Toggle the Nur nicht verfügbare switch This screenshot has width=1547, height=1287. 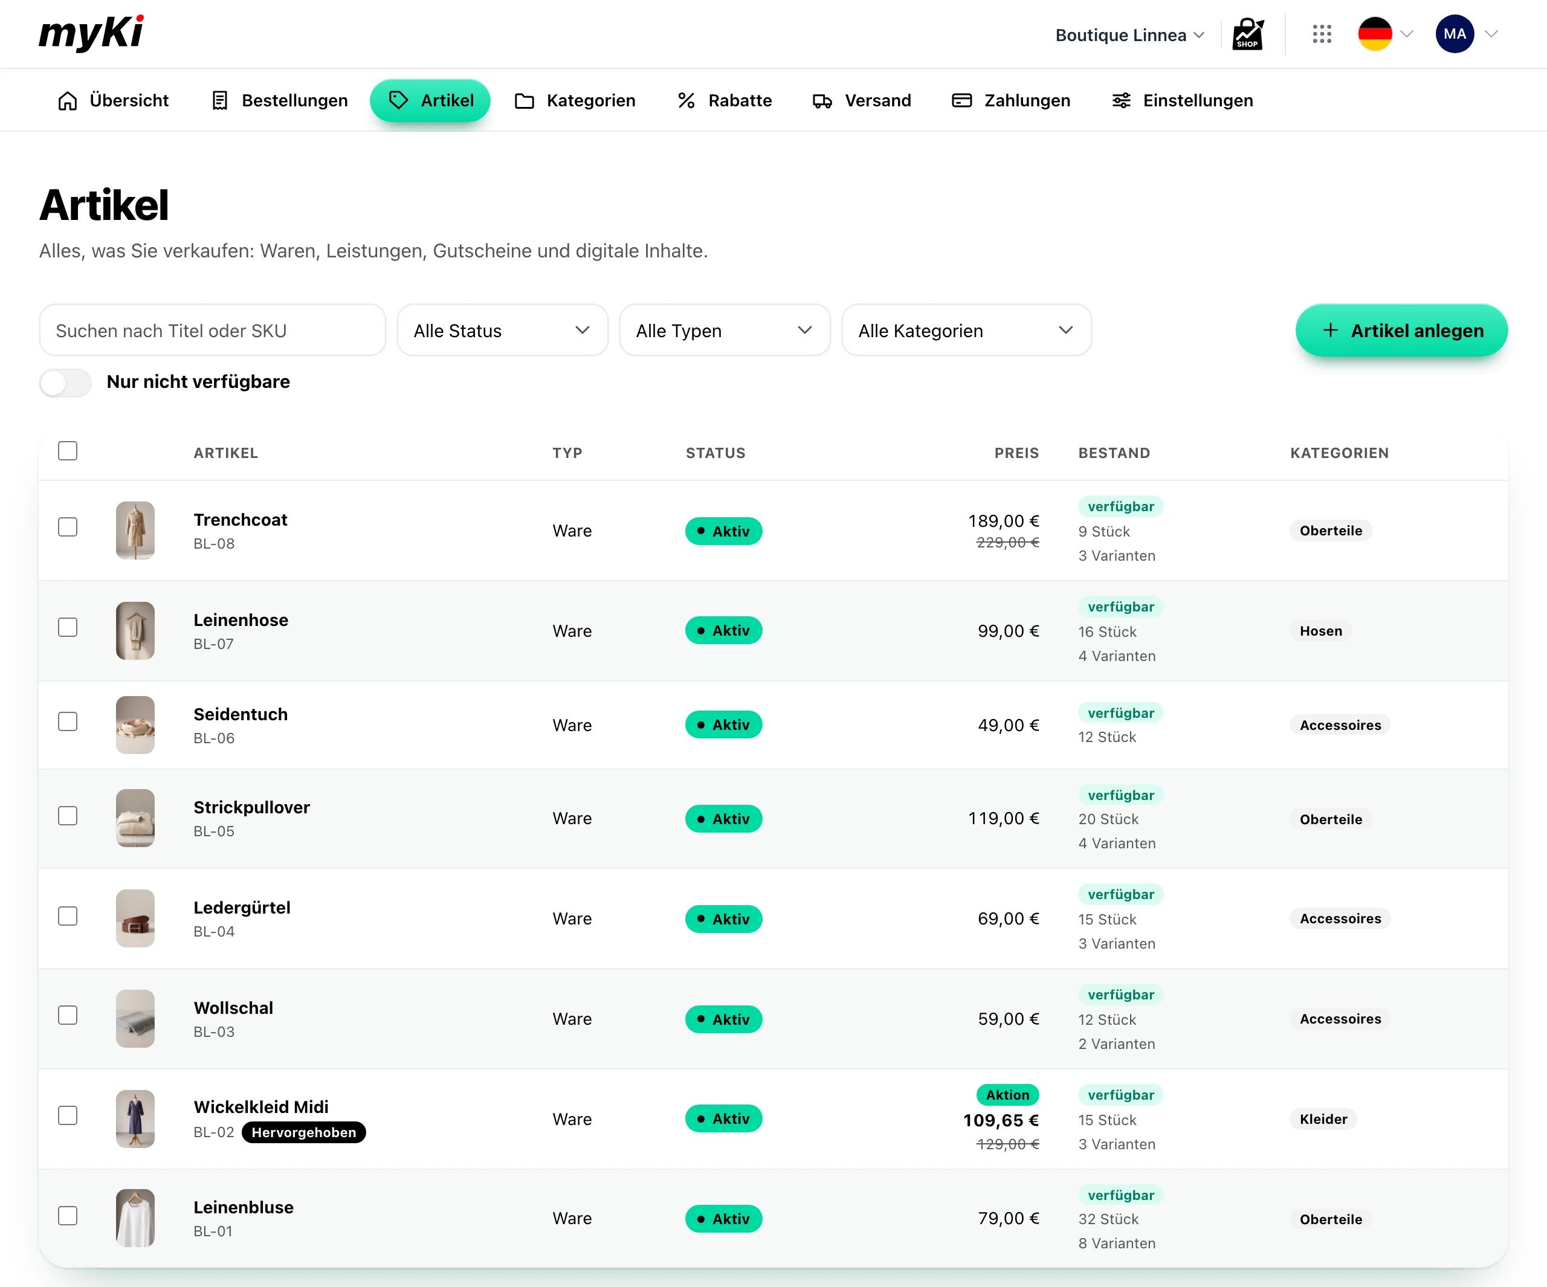pyautogui.click(x=65, y=382)
